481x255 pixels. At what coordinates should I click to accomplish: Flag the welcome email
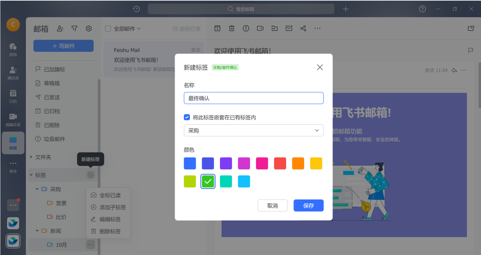tap(471, 50)
